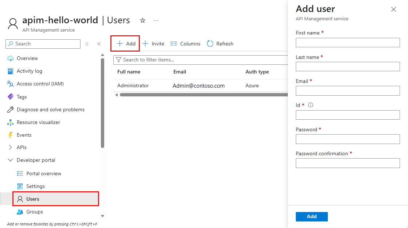Click the Invite toolbar button

(x=153, y=44)
